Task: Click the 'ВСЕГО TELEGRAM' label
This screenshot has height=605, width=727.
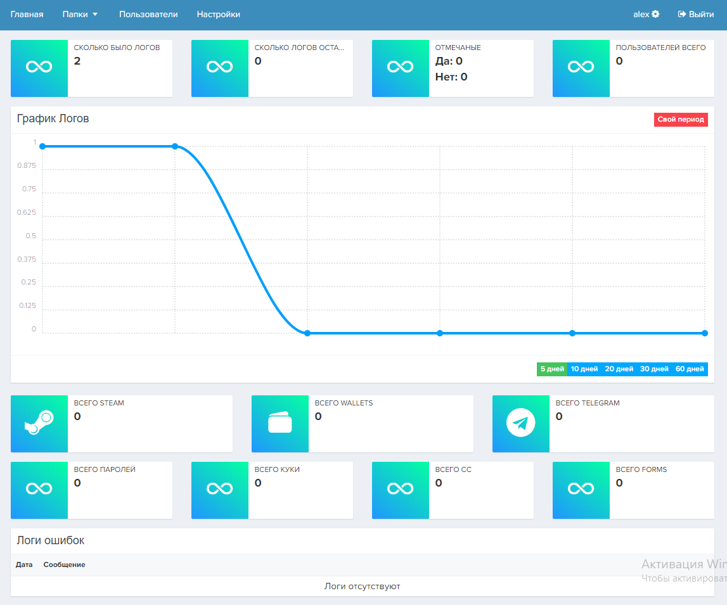Action: (x=588, y=403)
